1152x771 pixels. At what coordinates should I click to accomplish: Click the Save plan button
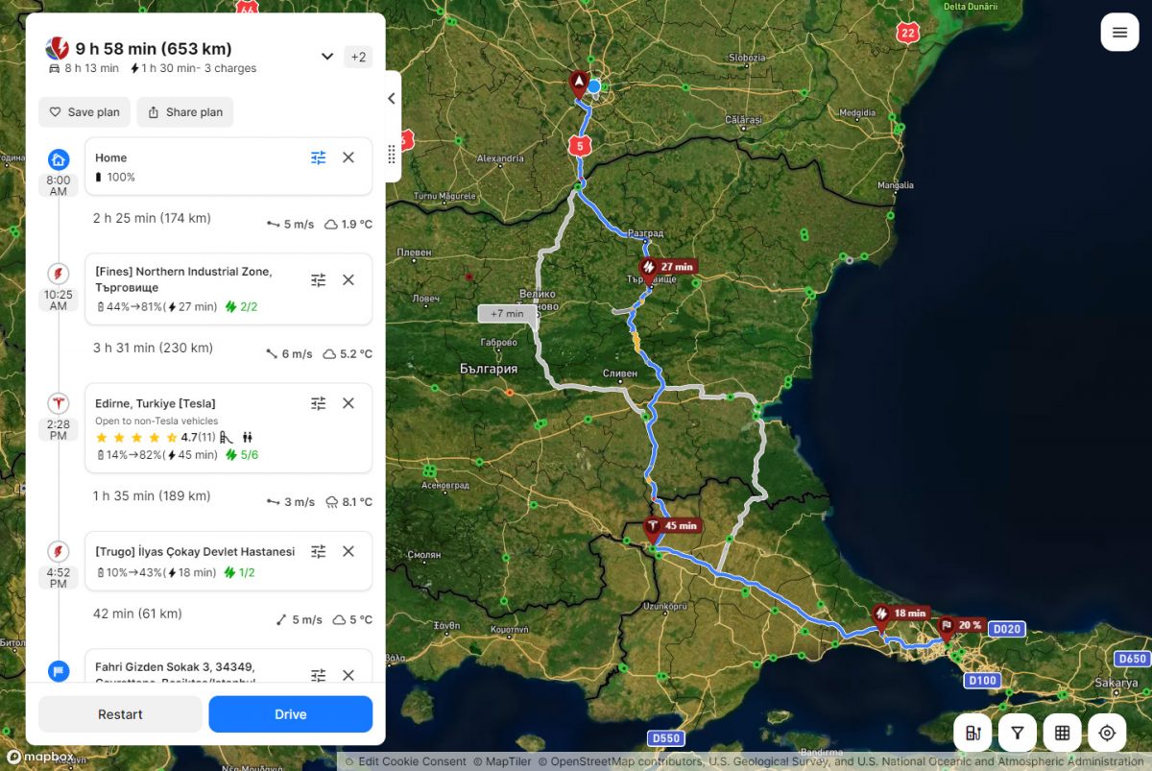coord(84,112)
